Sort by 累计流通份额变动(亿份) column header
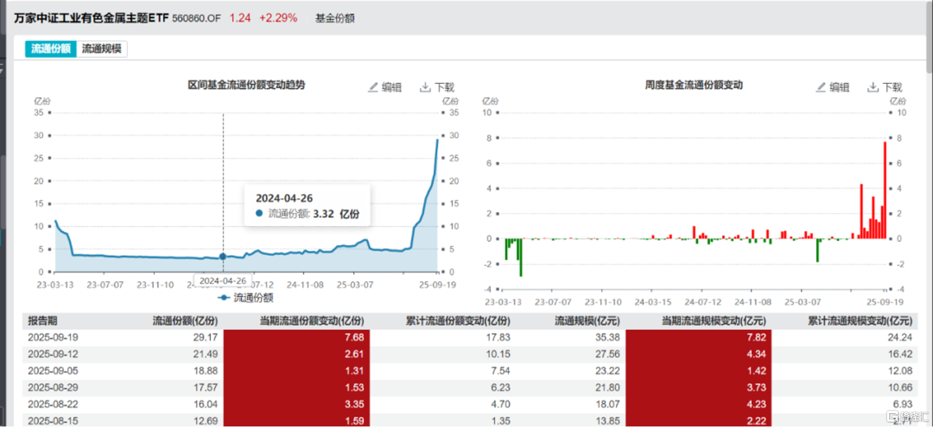933x427 pixels. tap(458, 321)
